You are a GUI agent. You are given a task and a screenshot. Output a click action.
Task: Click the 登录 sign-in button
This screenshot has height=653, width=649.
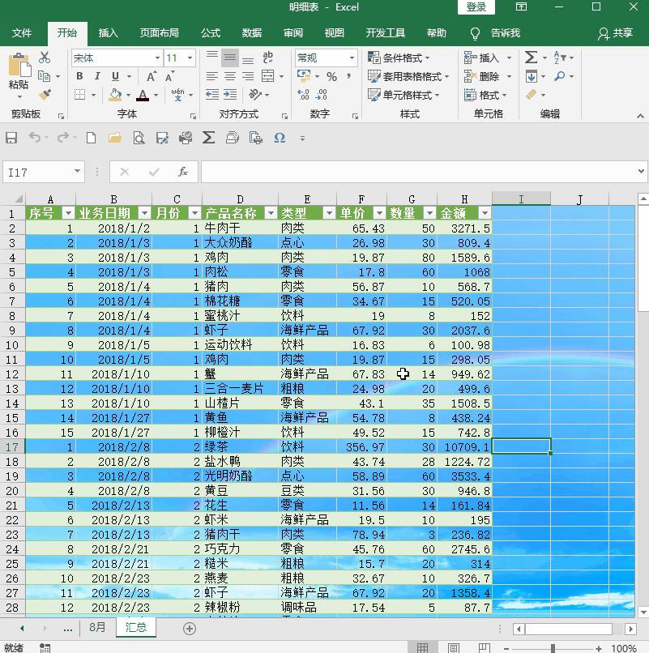point(475,7)
